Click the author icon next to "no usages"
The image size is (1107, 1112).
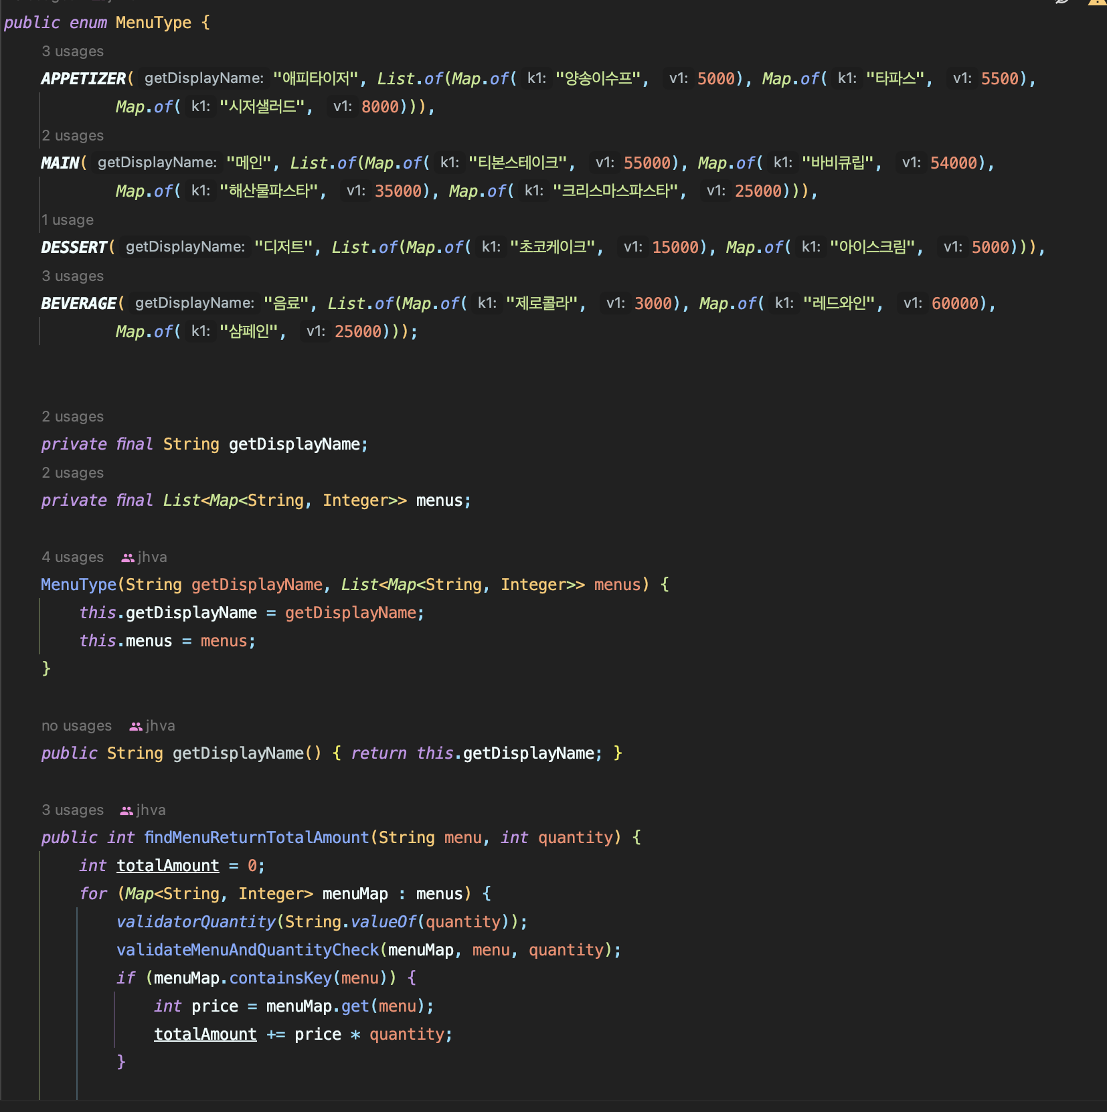click(136, 726)
